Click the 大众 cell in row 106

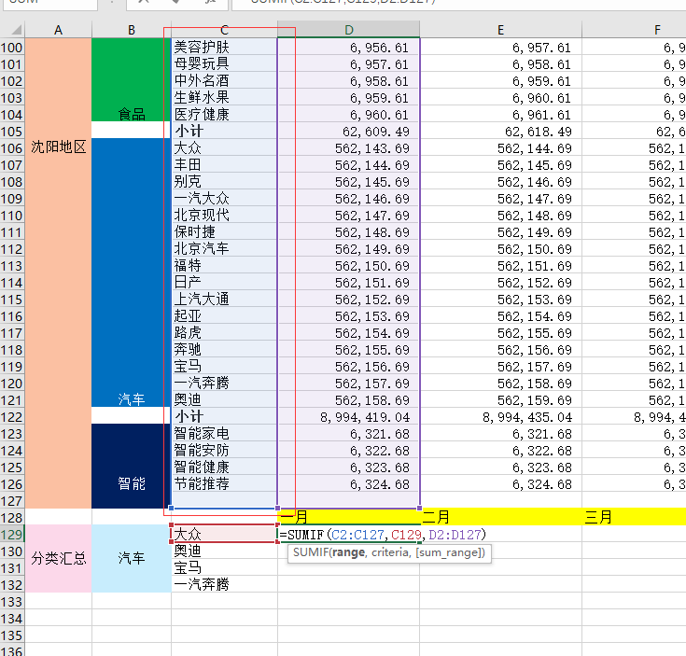point(224,147)
